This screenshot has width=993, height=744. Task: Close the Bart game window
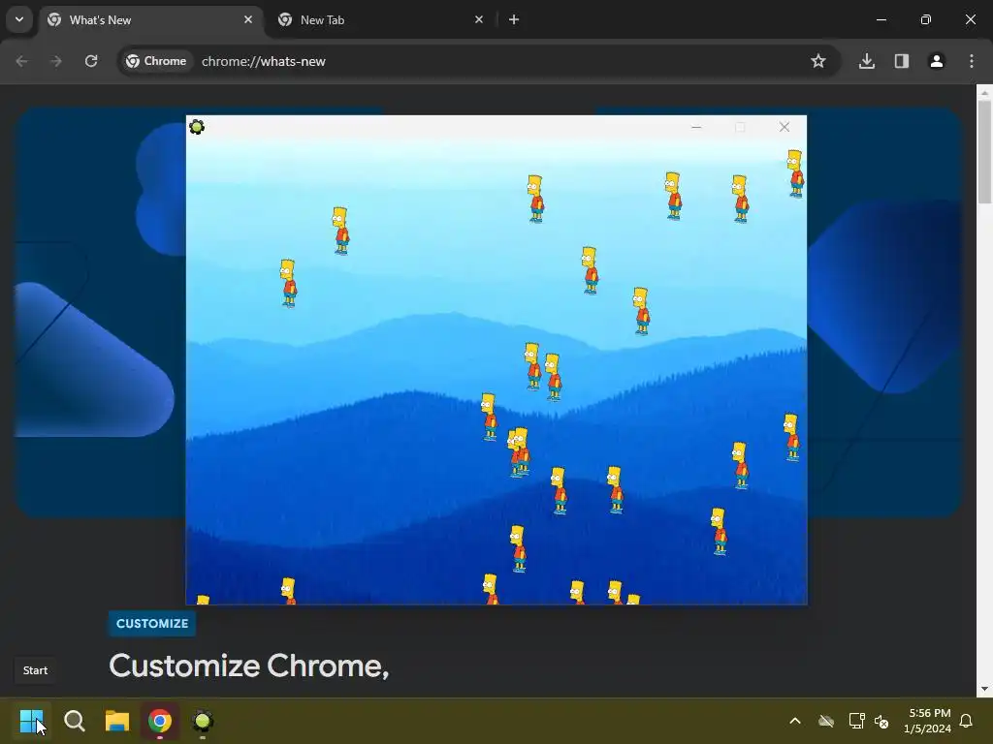pyautogui.click(x=784, y=127)
